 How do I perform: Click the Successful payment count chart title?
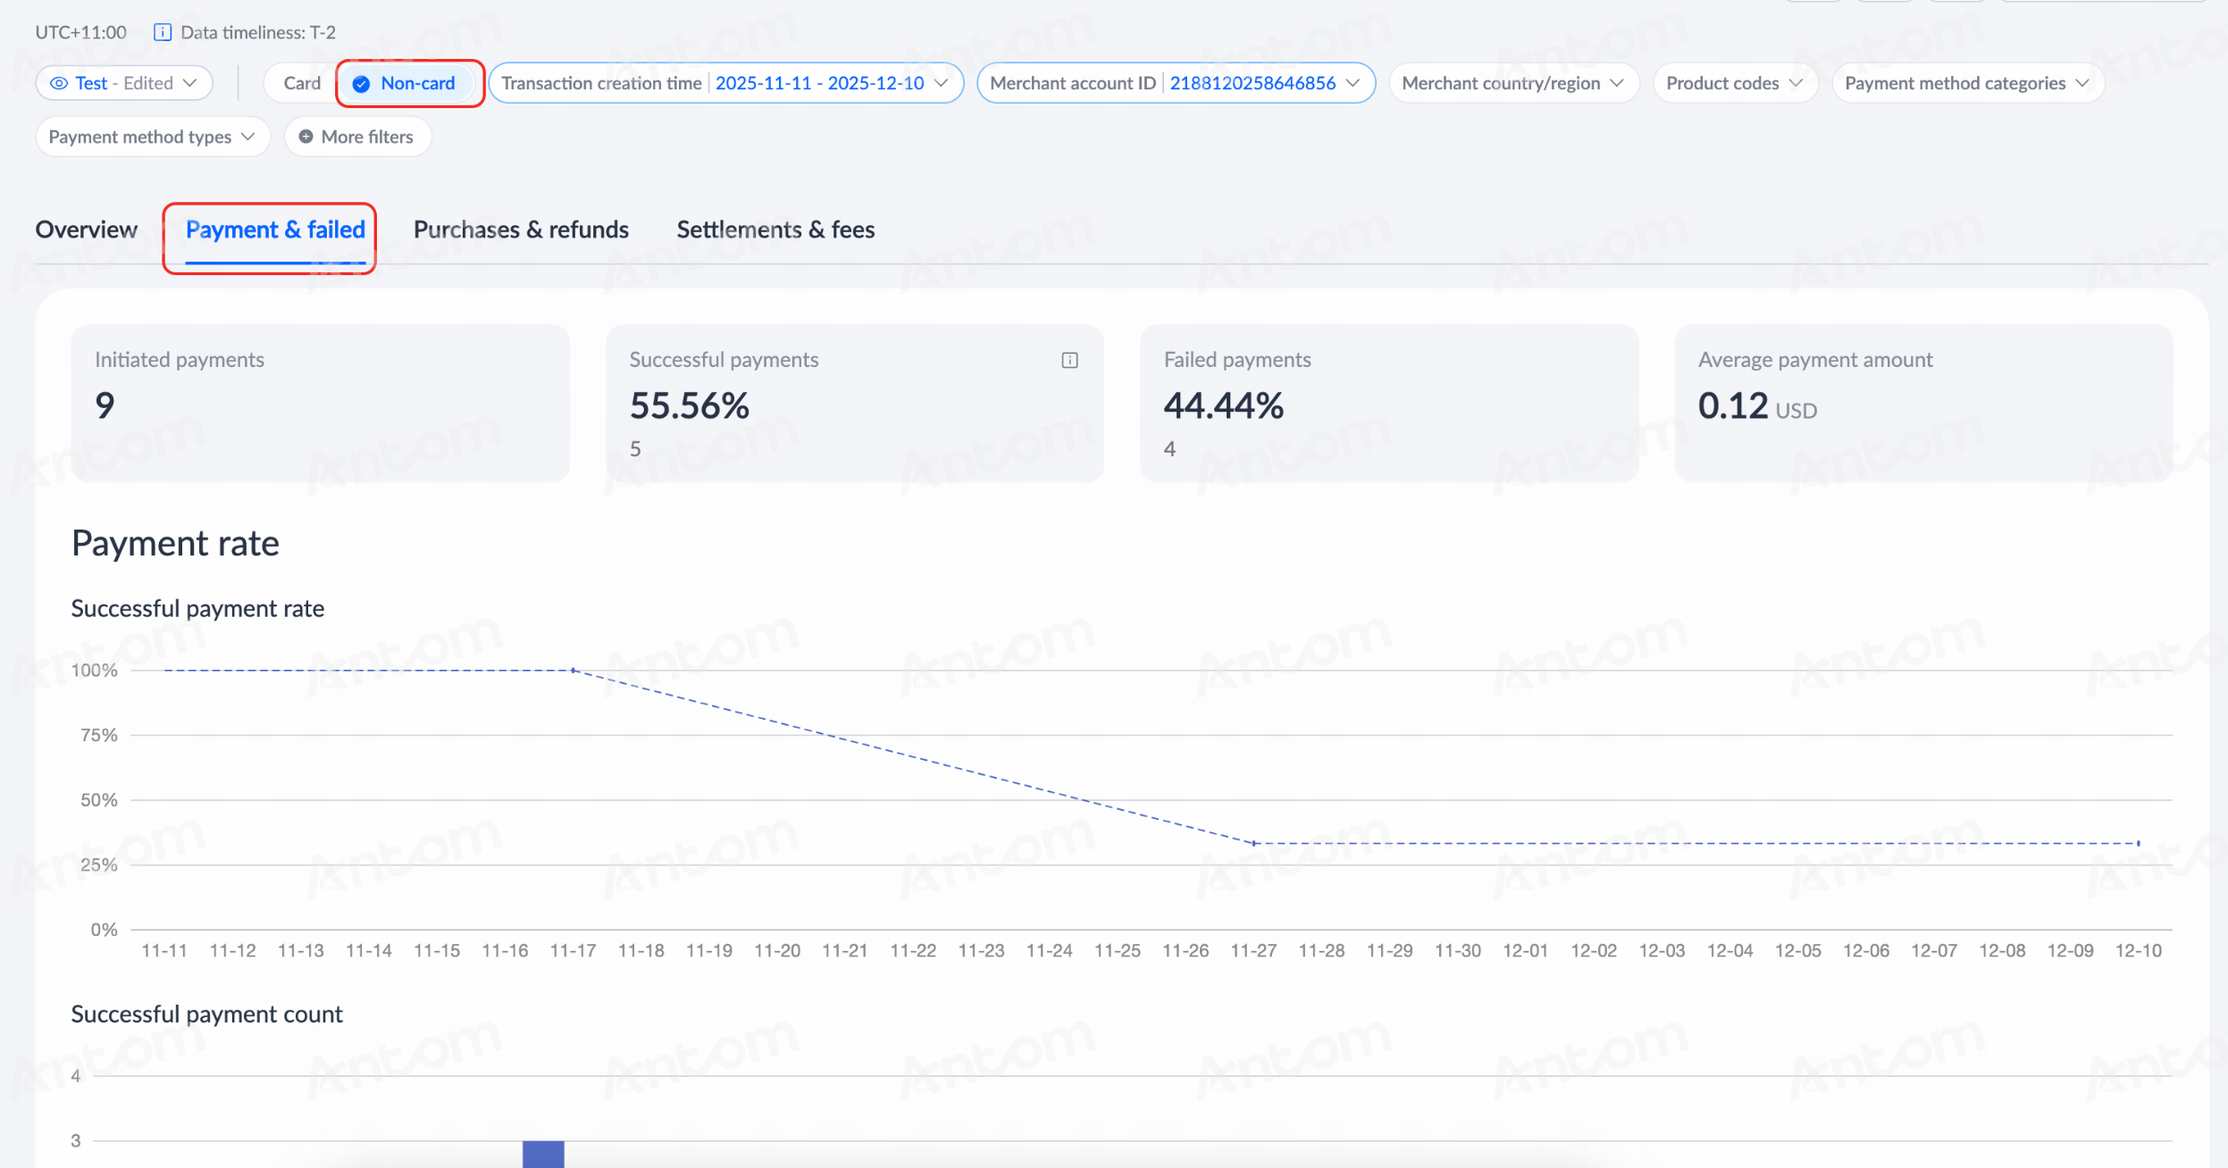(x=206, y=1014)
